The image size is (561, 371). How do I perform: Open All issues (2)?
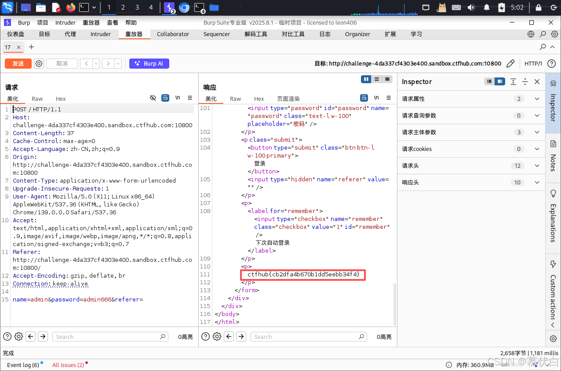pyautogui.click(x=68, y=365)
